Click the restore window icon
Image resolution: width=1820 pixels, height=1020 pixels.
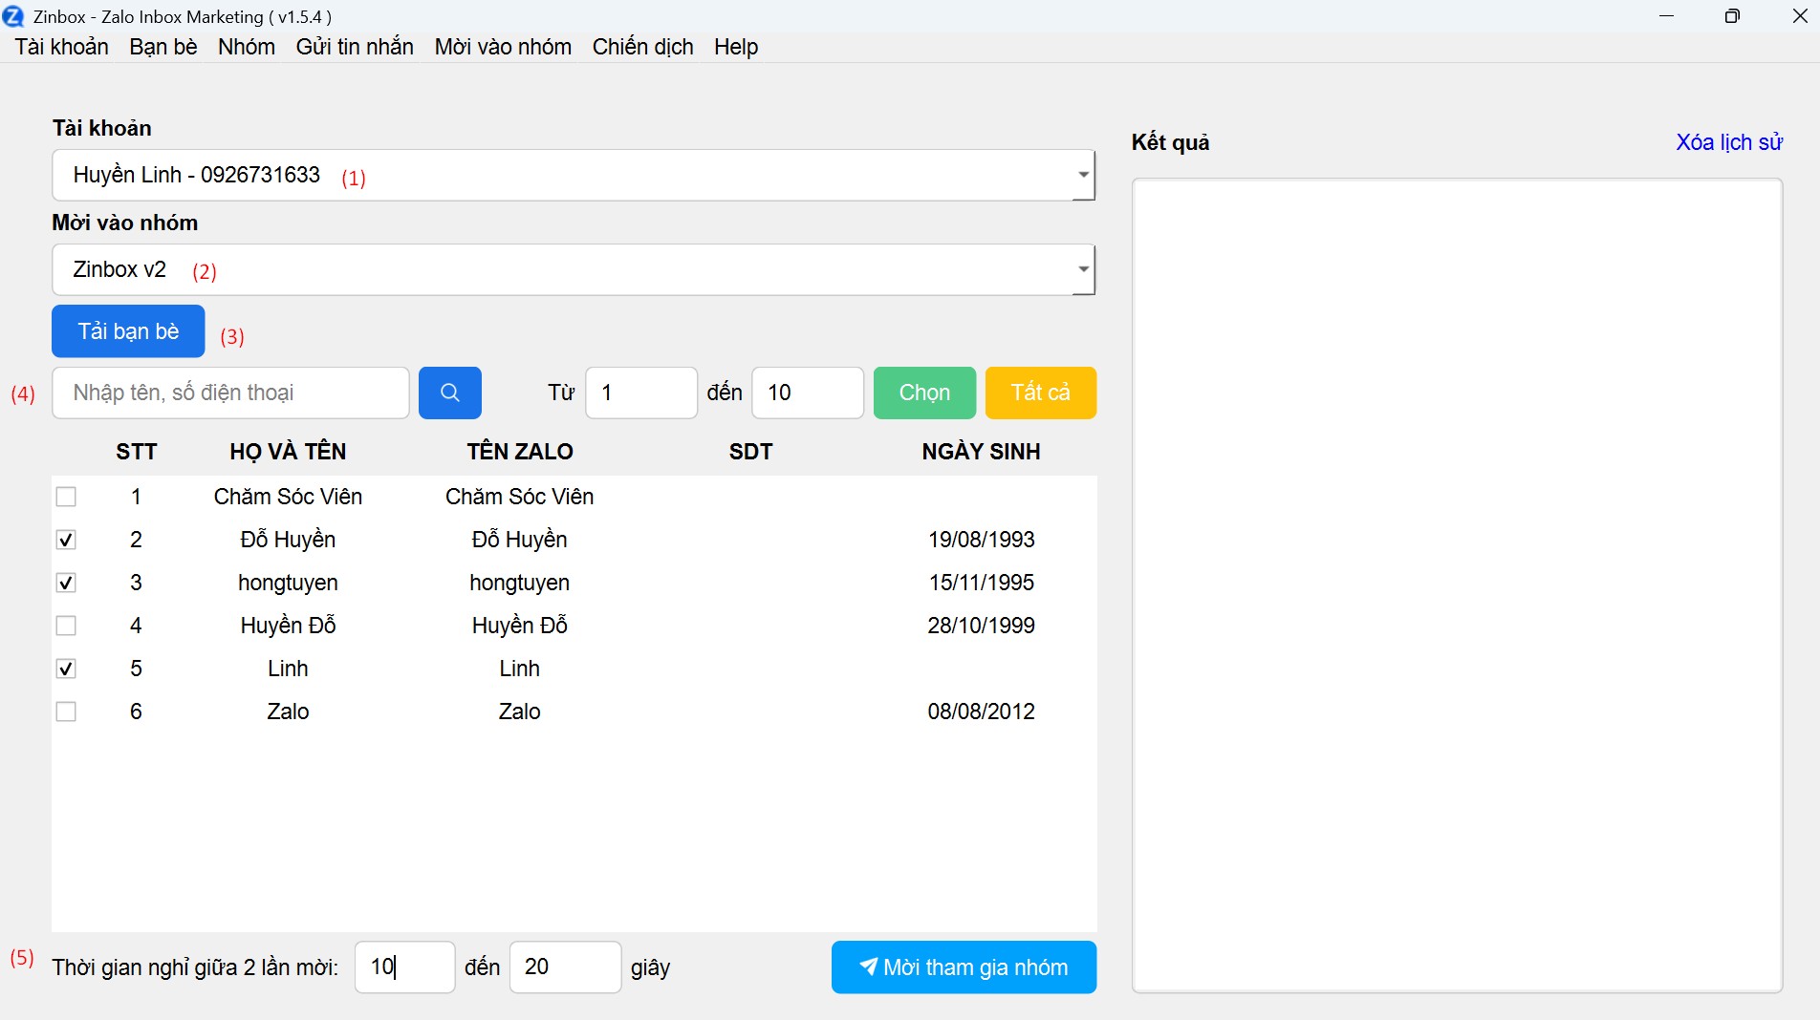(x=1732, y=16)
